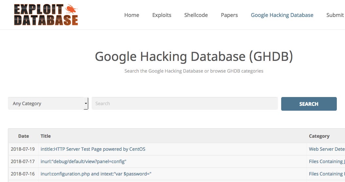Click the Web Server category link

coord(327,149)
